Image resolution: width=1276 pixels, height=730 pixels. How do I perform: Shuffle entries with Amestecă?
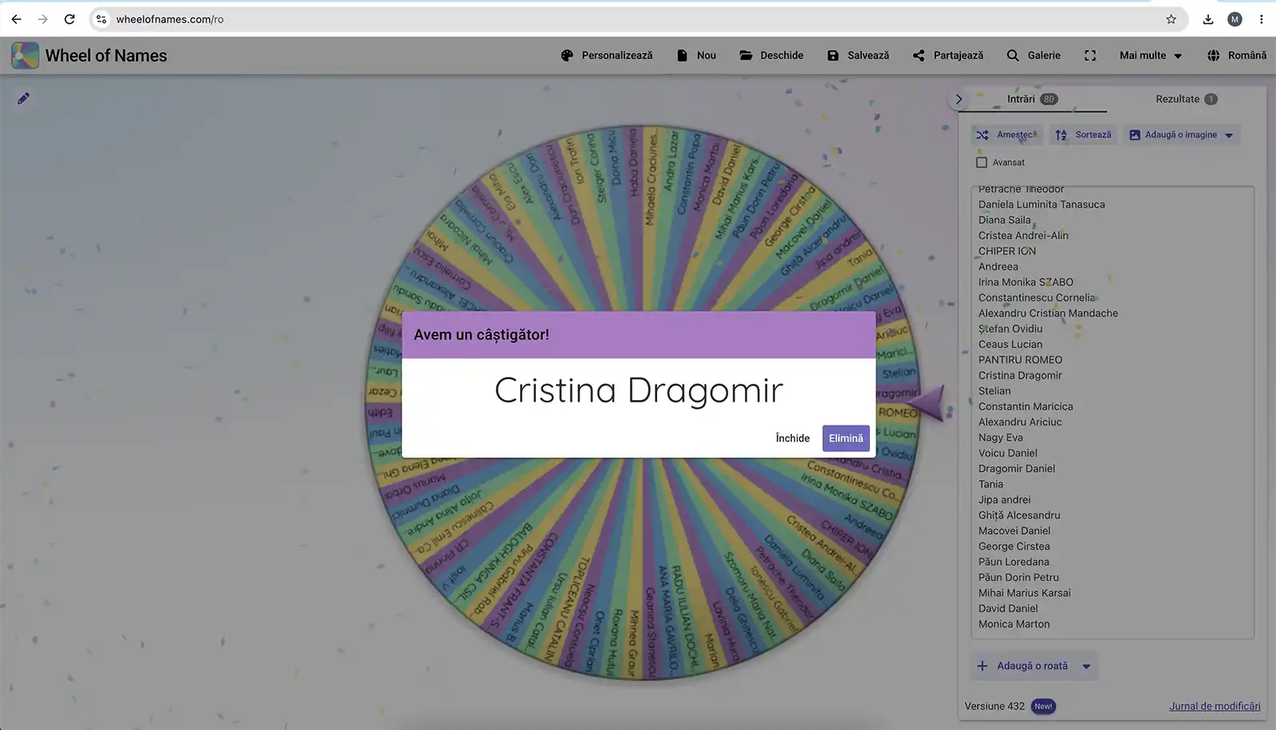1007,135
